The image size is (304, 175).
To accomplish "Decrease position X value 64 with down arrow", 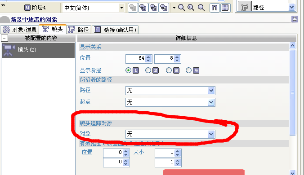I will (x=148, y=61).
